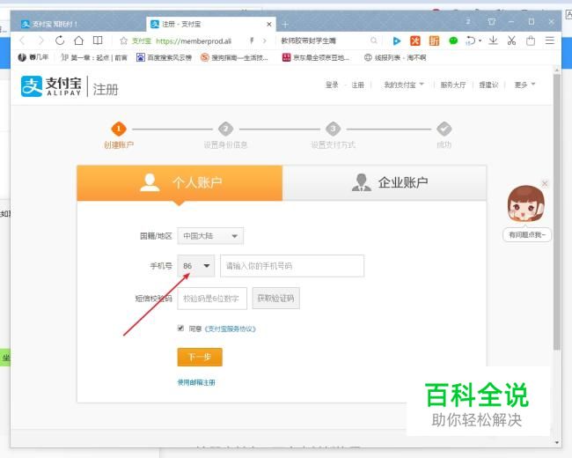Image resolution: width=572 pixels, height=458 pixels.
Task: Click the phone number input field
Action: [x=292, y=265]
